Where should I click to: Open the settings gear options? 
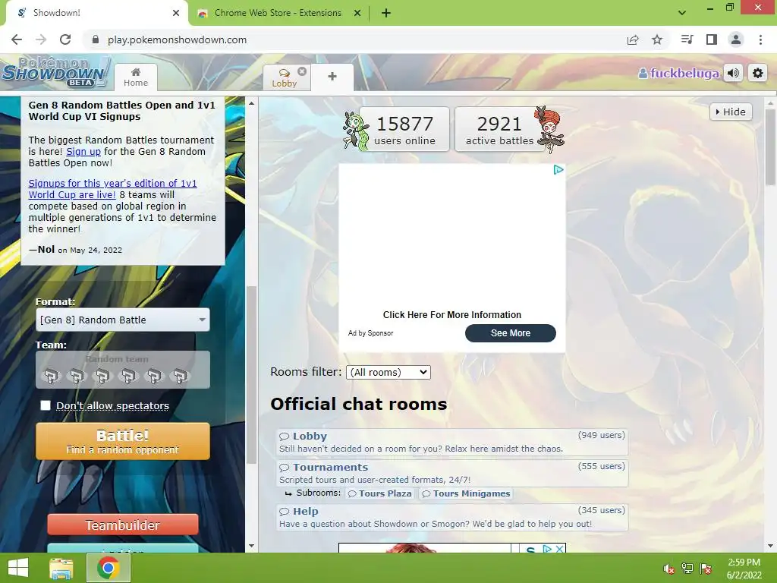[758, 74]
